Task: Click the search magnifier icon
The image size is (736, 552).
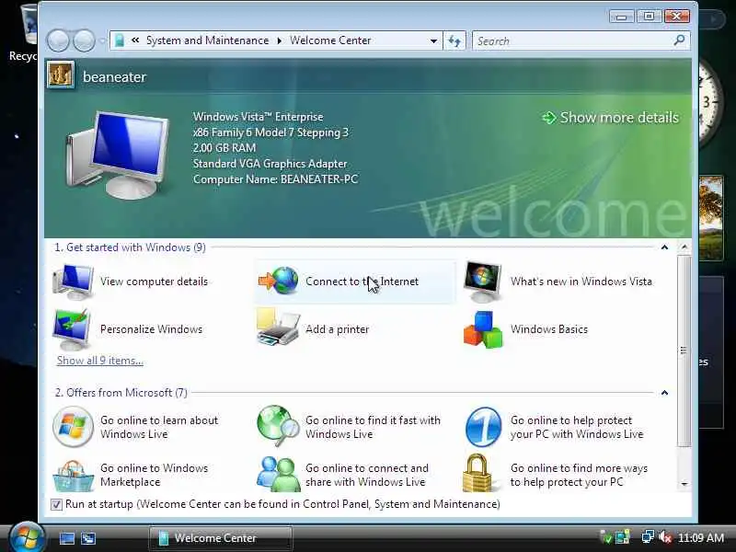Action: [x=679, y=40]
